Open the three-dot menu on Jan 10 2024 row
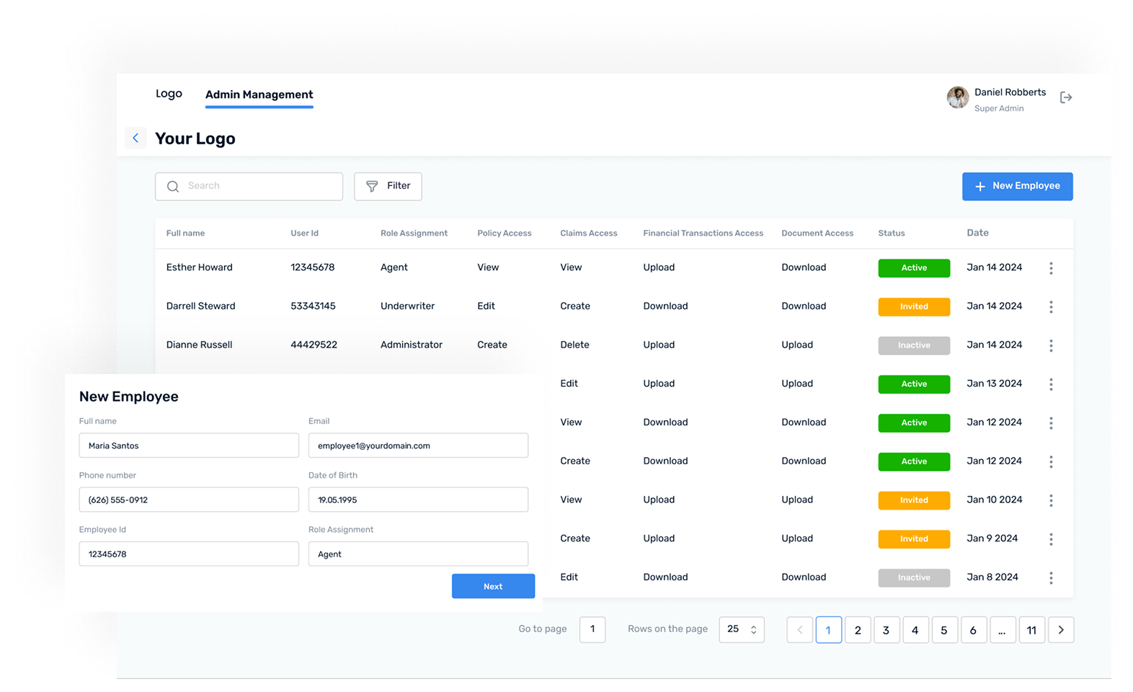Viewport: 1133px width, 692px height. pyautogui.click(x=1051, y=500)
